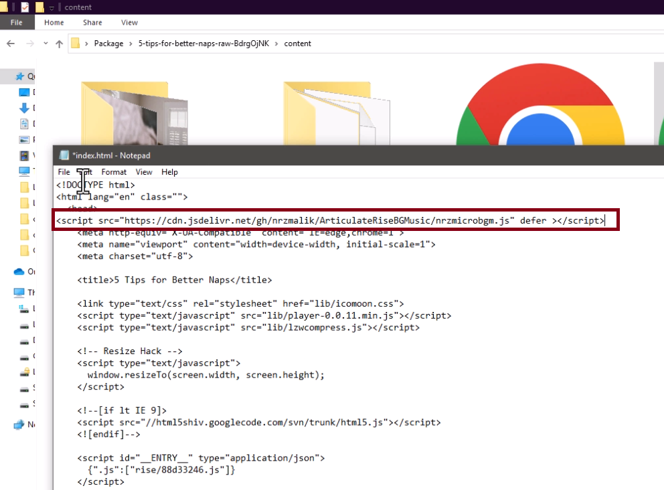Switch to the Share ribbon tab
Viewport: 664px width, 490px height.
(x=92, y=22)
